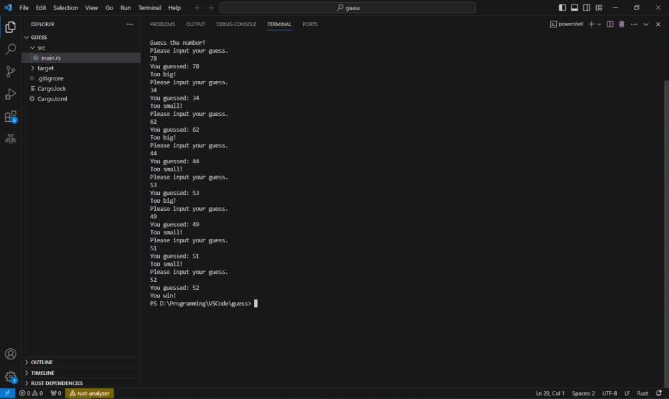Screen dimensions: 669x399
Task: Click the rust-analyzer status warning
Action: (90, 393)
